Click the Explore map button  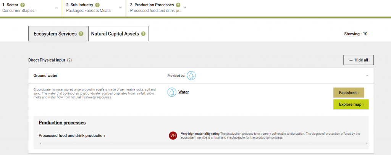click(351, 104)
